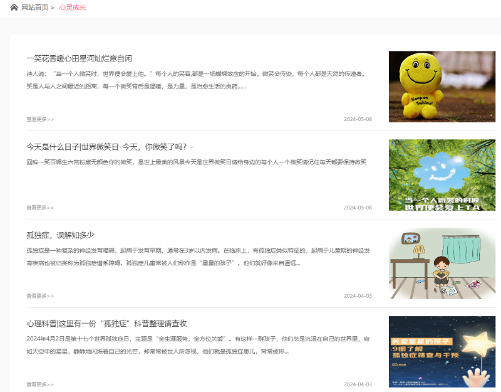Click 查看更多 under the first article
Image resolution: width=501 pixels, height=392 pixels.
[40, 119]
